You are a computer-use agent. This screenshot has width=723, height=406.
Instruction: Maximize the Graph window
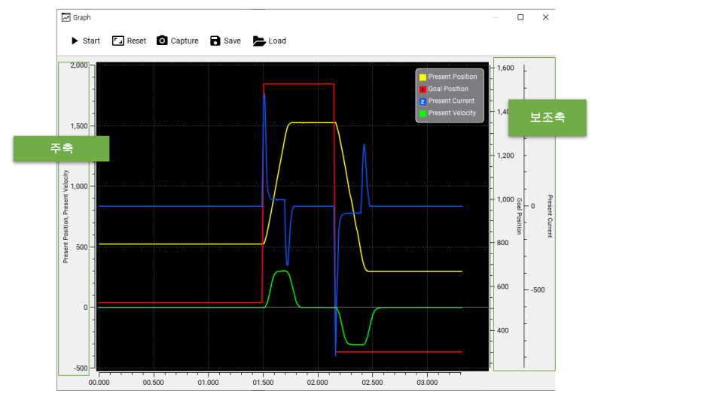(520, 17)
